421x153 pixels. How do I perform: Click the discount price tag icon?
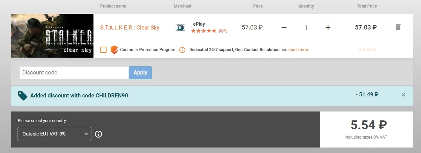click(x=23, y=96)
